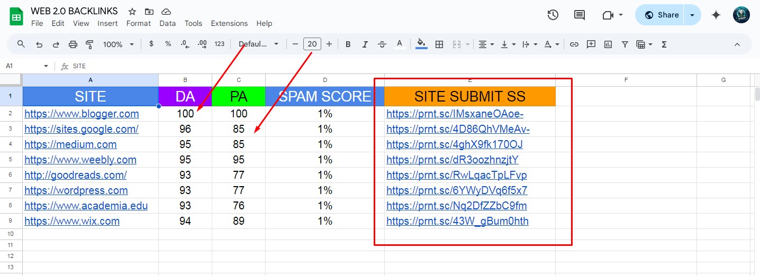Toggle bold formatting
760x276 pixels.
pos(348,44)
